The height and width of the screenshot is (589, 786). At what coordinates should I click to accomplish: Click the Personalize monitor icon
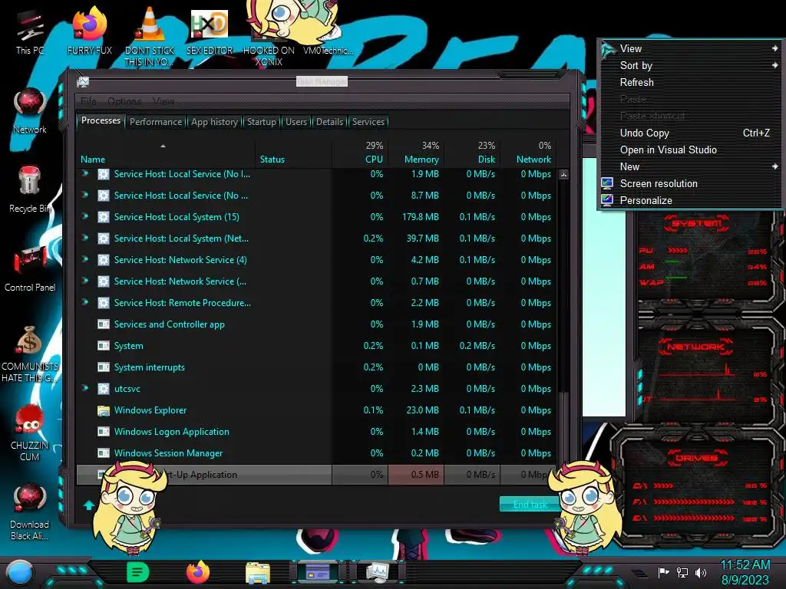(607, 200)
